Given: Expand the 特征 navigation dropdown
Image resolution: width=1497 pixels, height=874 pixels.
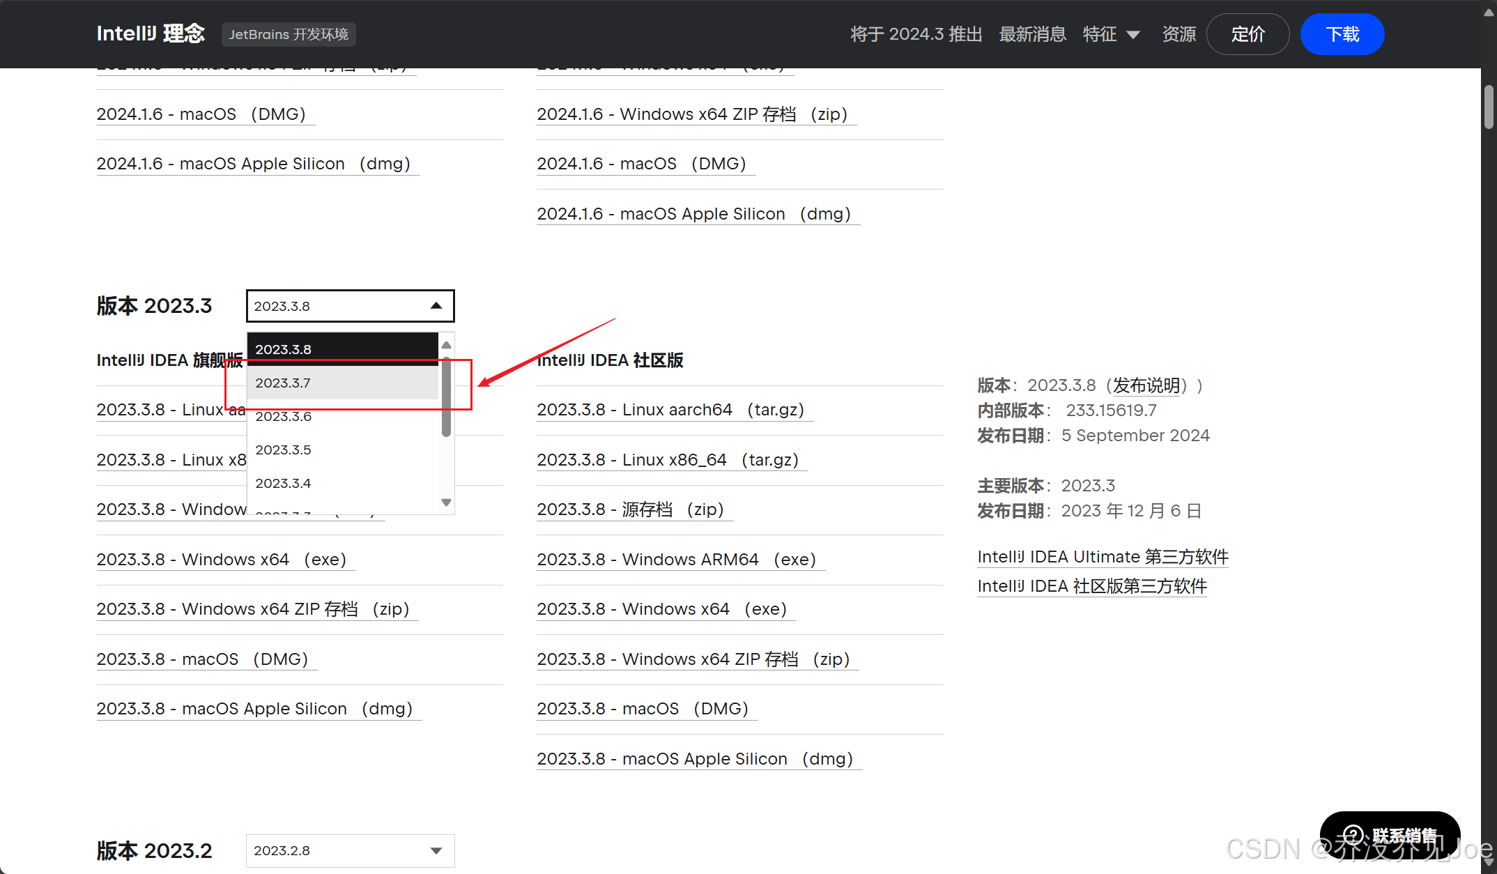Looking at the screenshot, I should pyautogui.click(x=1111, y=34).
